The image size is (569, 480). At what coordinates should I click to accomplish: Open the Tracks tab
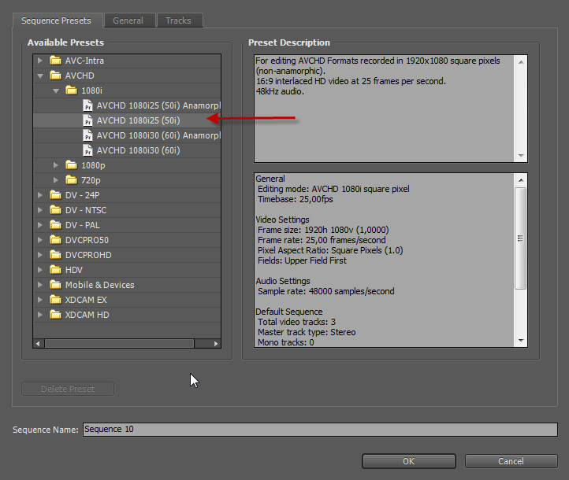click(178, 20)
